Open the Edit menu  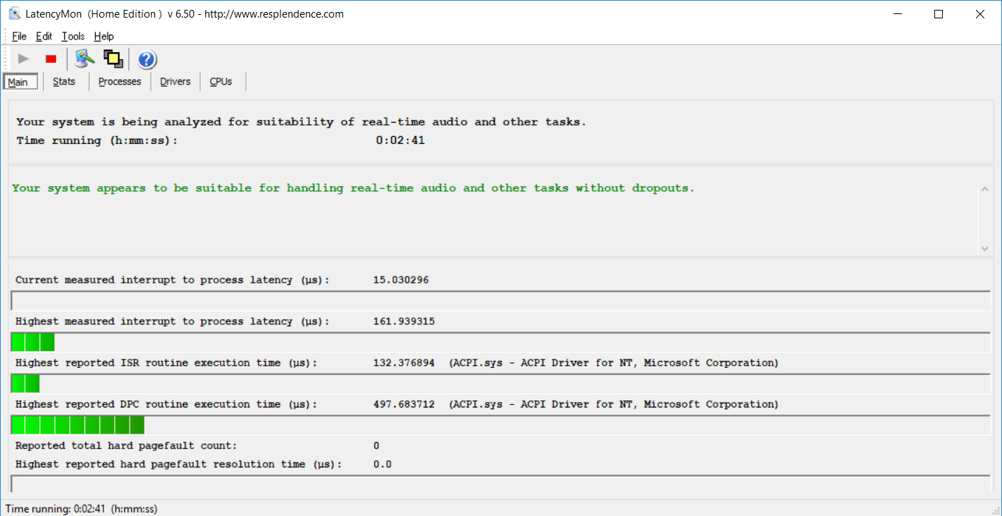point(44,37)
